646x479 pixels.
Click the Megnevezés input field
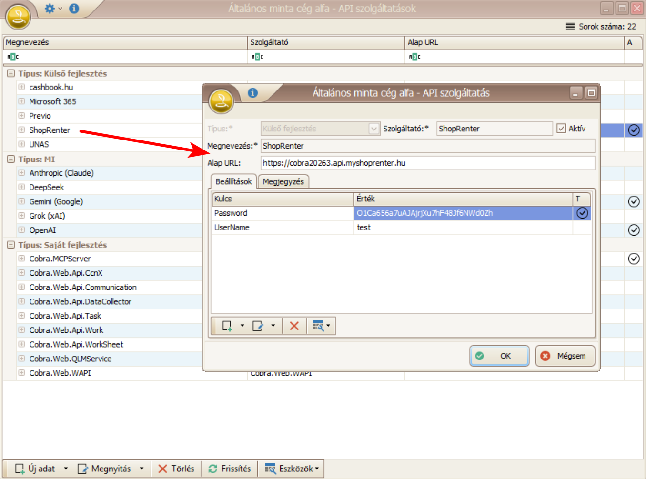click(x=428, y=146)
